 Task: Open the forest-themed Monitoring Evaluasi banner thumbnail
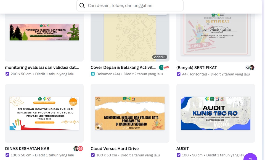44,32
